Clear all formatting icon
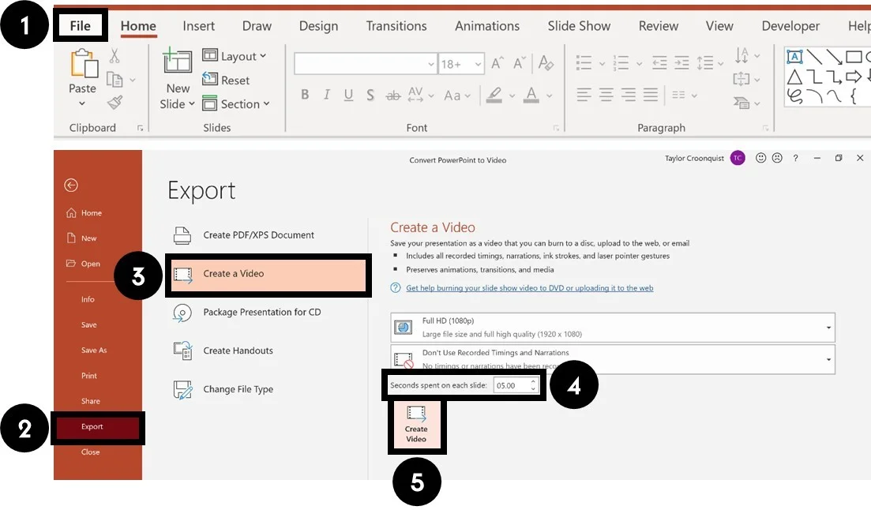Image resolution: width=871 pixels, height=510 pixels. click(546, 63)
